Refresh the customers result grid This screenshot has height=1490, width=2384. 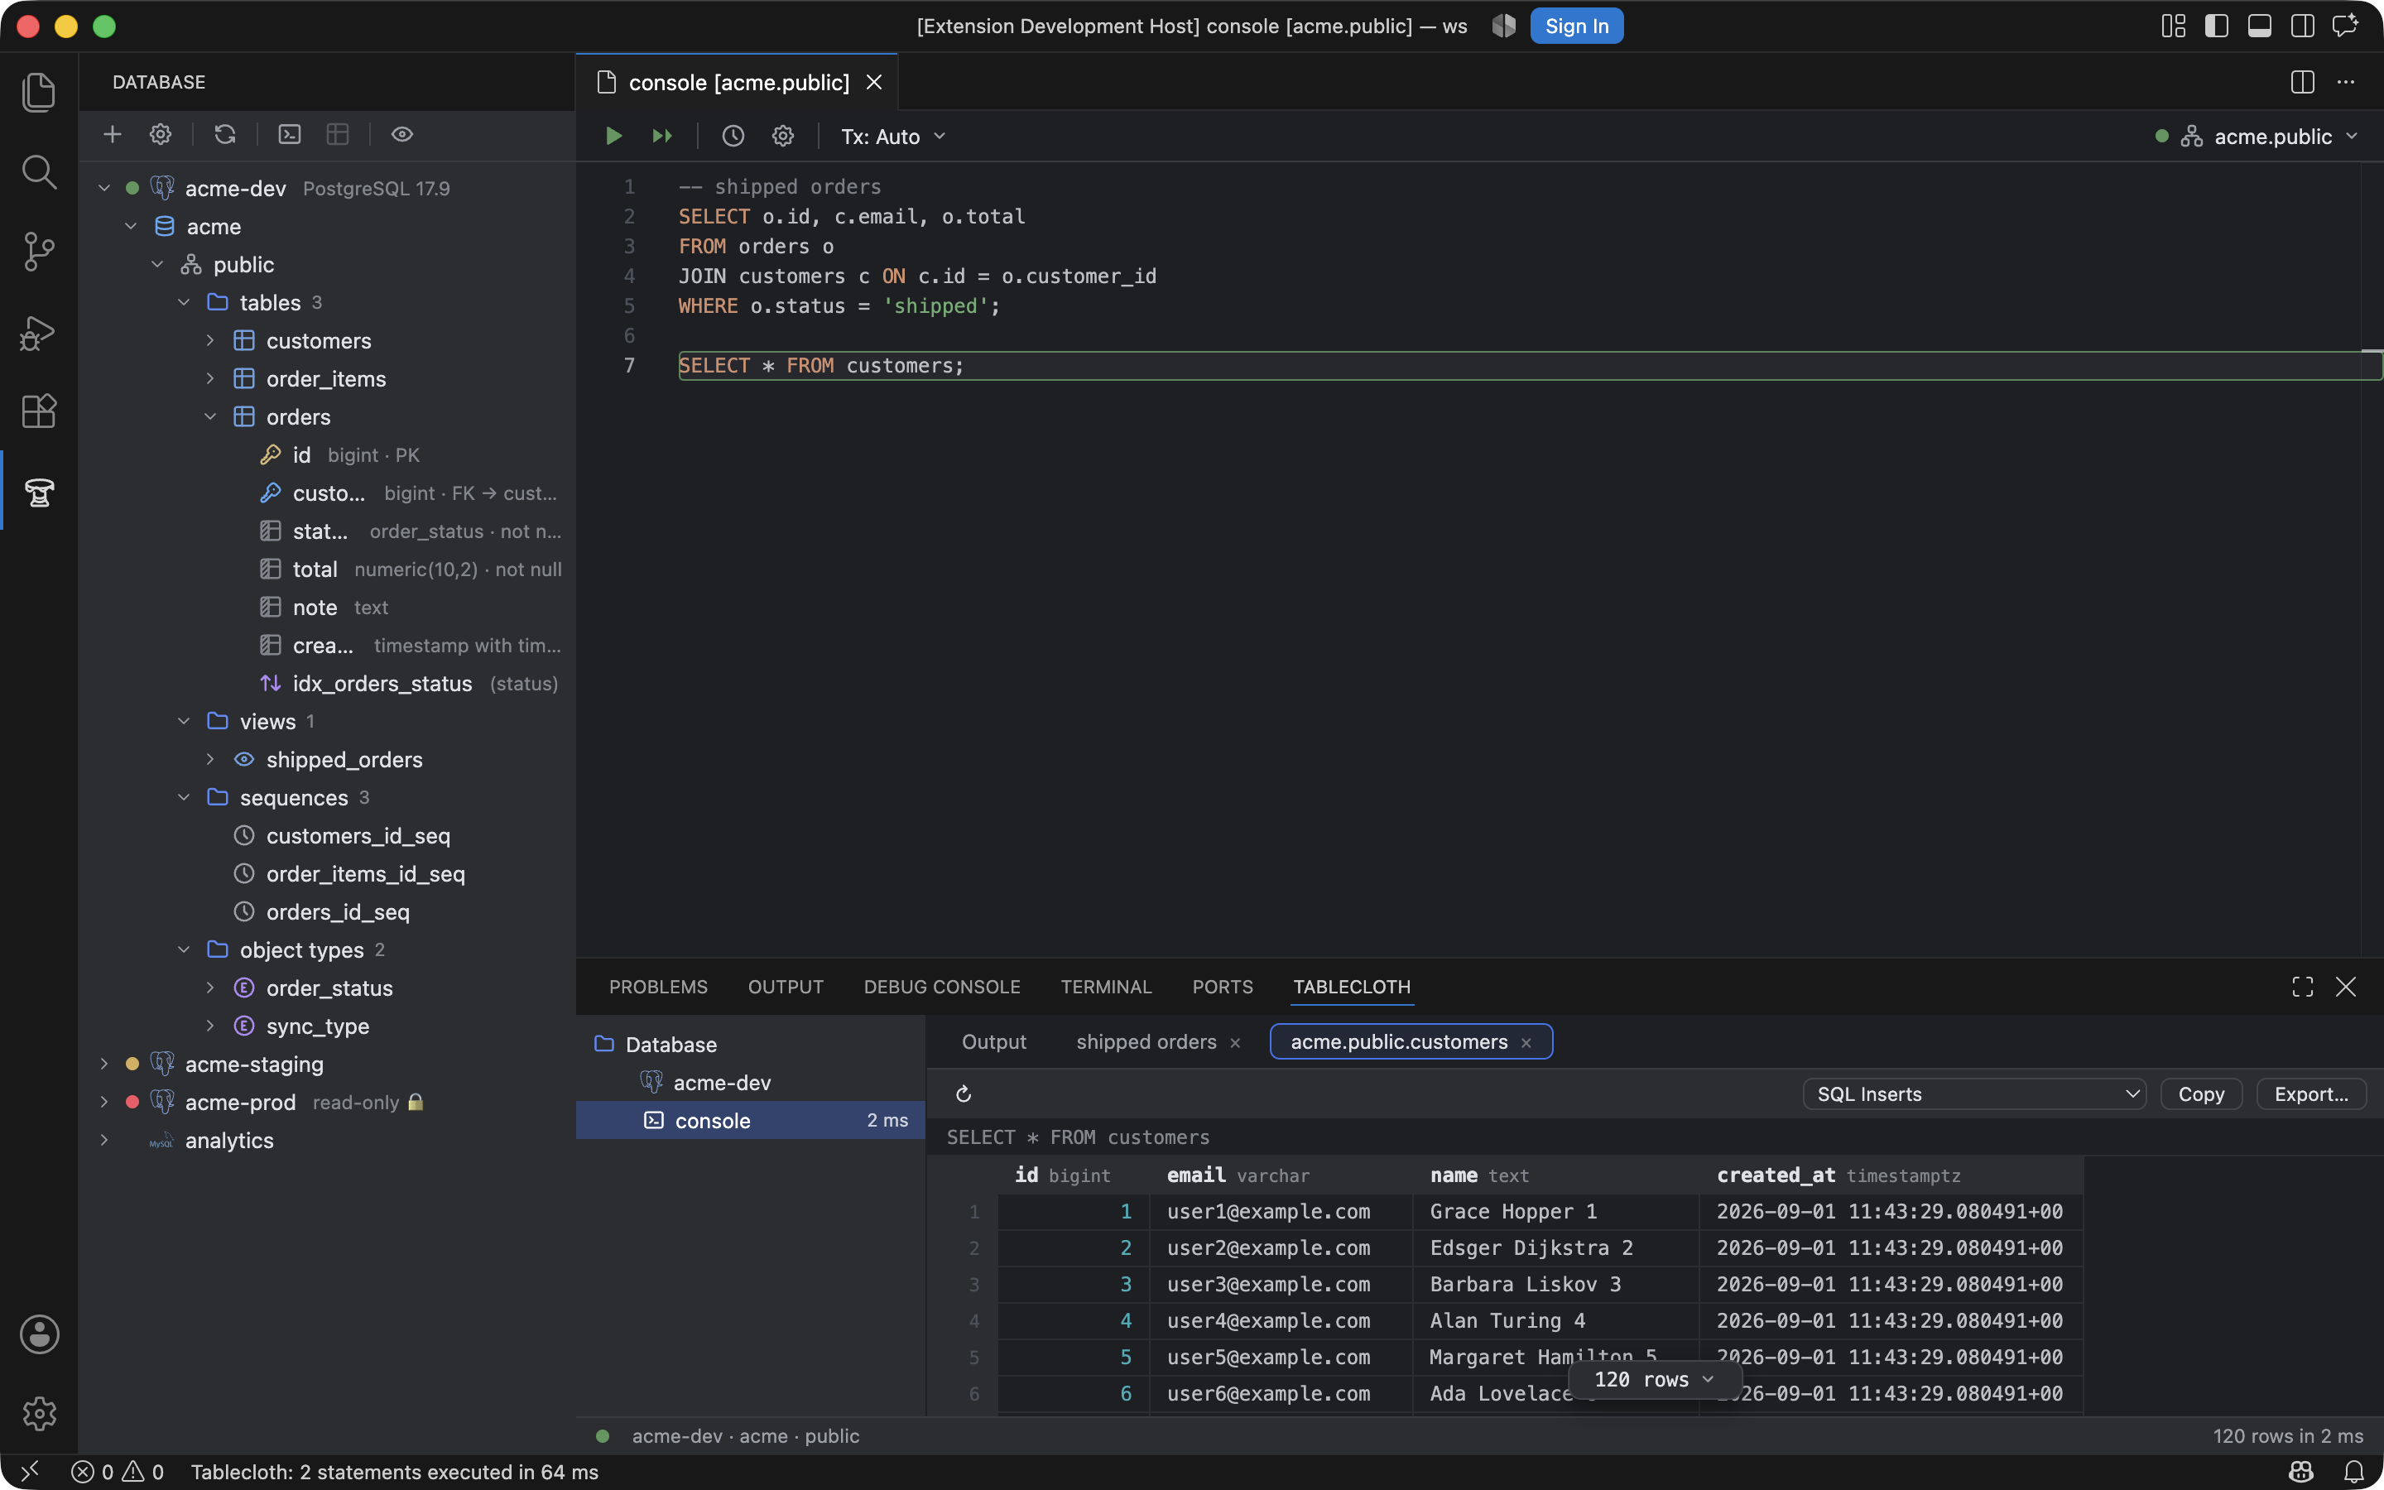[964, 1093]
